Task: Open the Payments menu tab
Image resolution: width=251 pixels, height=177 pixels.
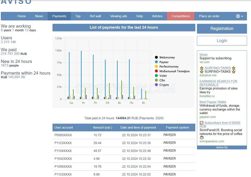Action: [x=59, y=16]
